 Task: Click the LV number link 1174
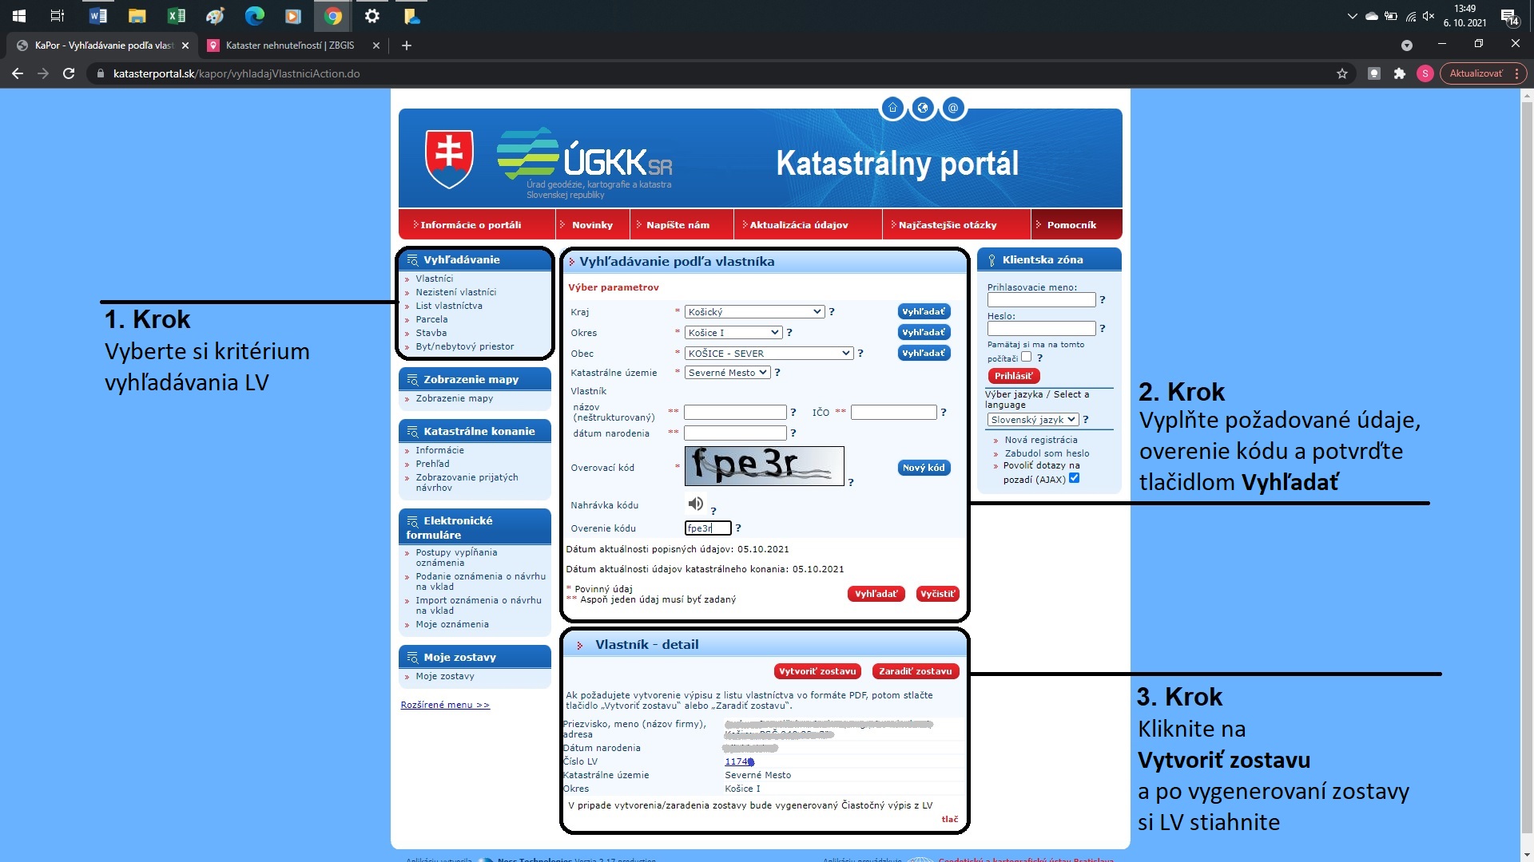739,761
